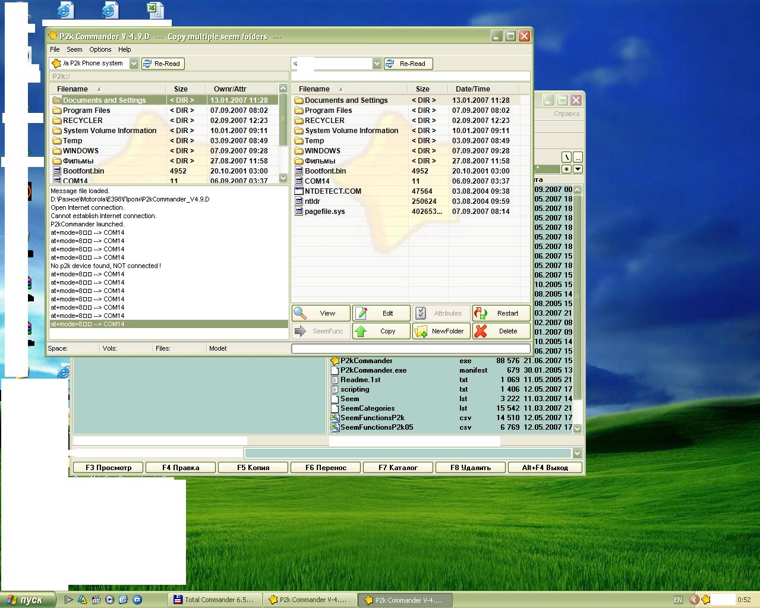Click the P2k star icon in system tray
This screenshot has height=608, width=760.
pos(705,600)
